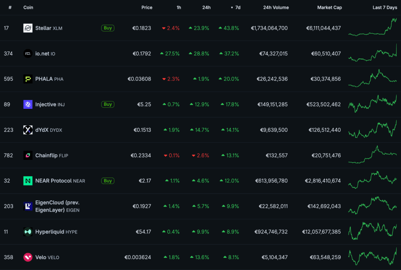401x270 pixels.
Task: Click Hyperliquid market cap €12,057,677,385
Action: click(321, 232)
